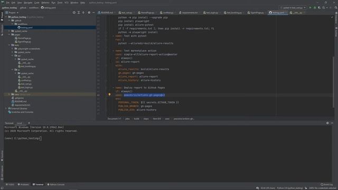Click the Favorites vertical stripe at lower left
This screenshot has width=338, height=190.
(2, 156)
